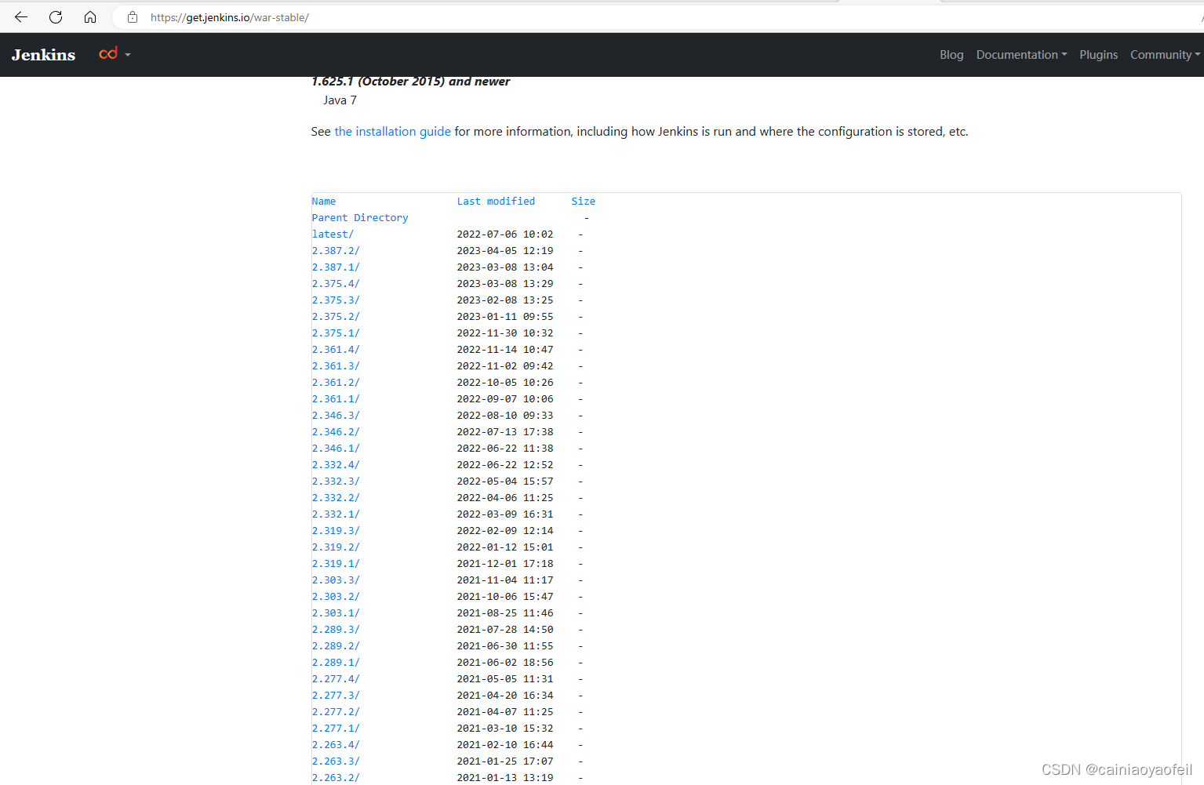Open the 2.361.4/ directory
This screenshot has width=1204, height=785.
pos(336,350)
